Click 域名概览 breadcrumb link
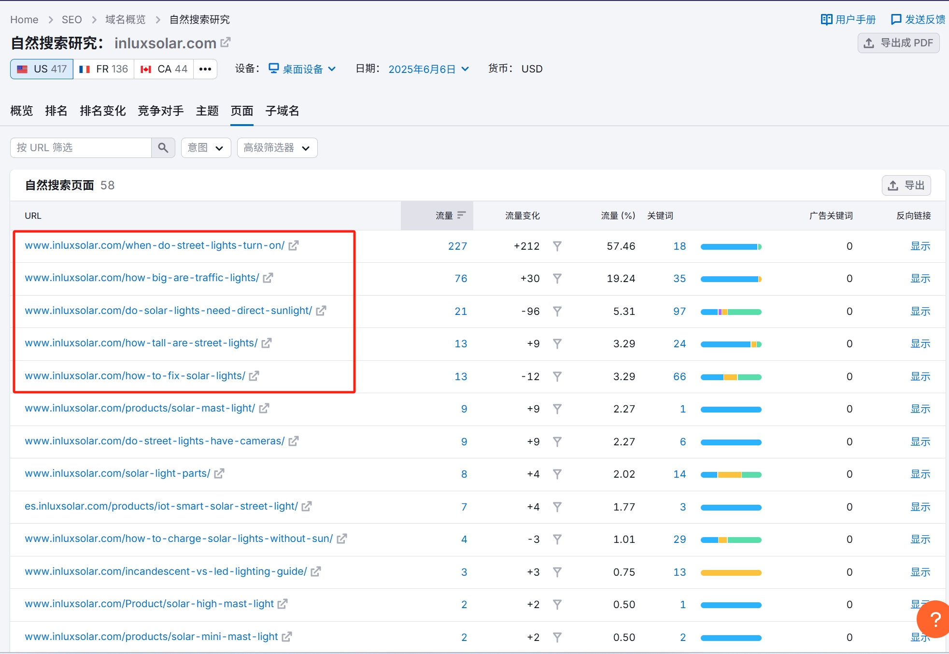This screenshot has height=654, width=949. (126, 20)
